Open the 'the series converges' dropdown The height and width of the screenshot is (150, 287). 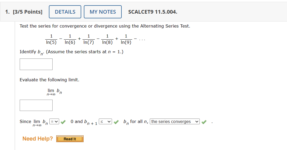(175, 121)
